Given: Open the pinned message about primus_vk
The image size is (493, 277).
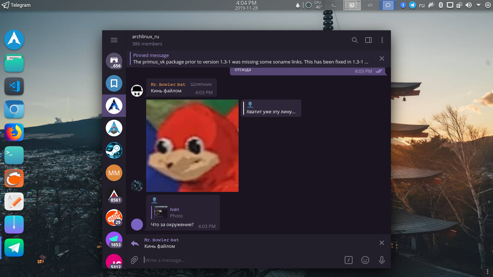Looking at the screenshot, I should 251,59.
